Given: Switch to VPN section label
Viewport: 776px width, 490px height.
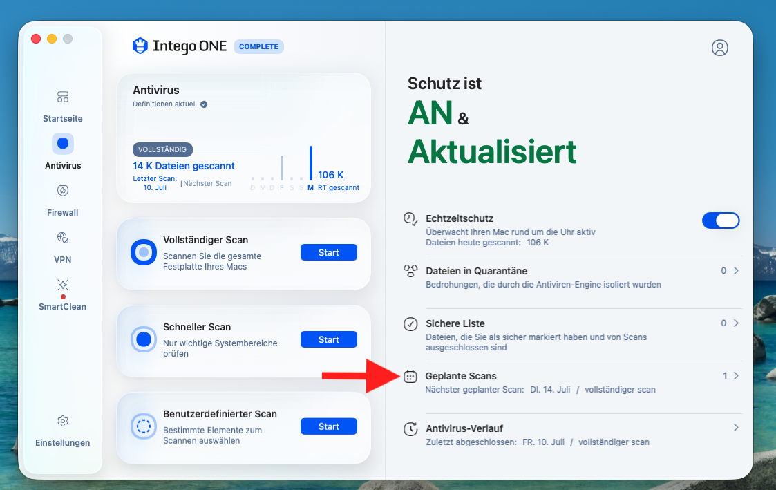Looking at the screenshot, I should (x=63, y=260).
